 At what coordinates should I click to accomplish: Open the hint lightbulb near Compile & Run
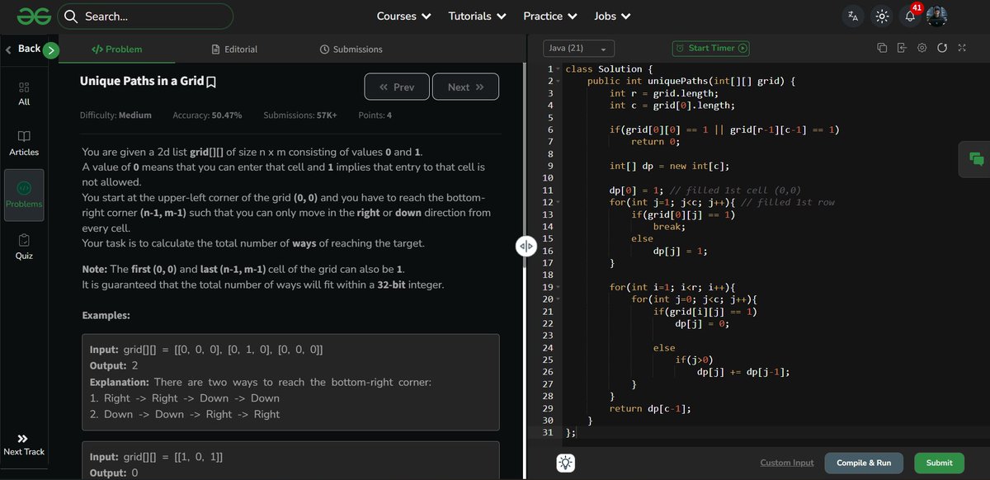click(x=565, y=464)
